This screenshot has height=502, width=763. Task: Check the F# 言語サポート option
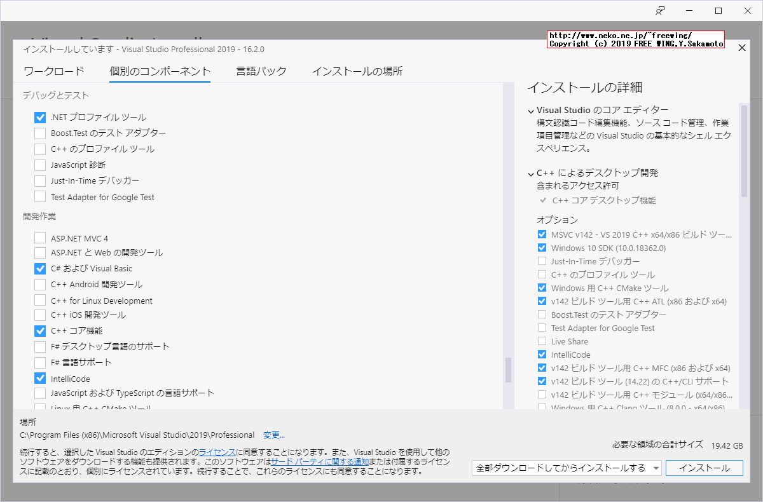[39, 362]
